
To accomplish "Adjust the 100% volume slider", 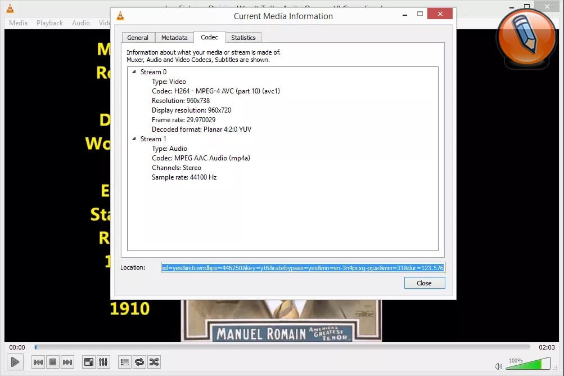I will point(529,363).
